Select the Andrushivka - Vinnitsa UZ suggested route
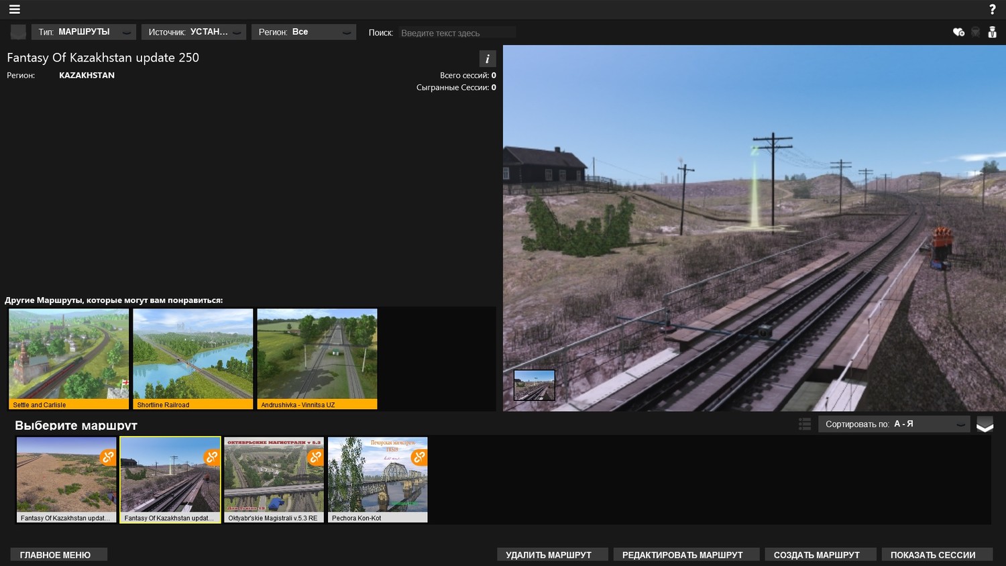 (x=317, y=359)
